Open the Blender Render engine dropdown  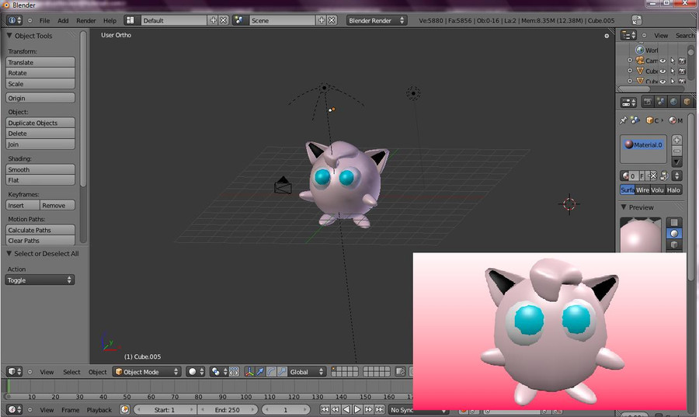(x=377, y=20)
